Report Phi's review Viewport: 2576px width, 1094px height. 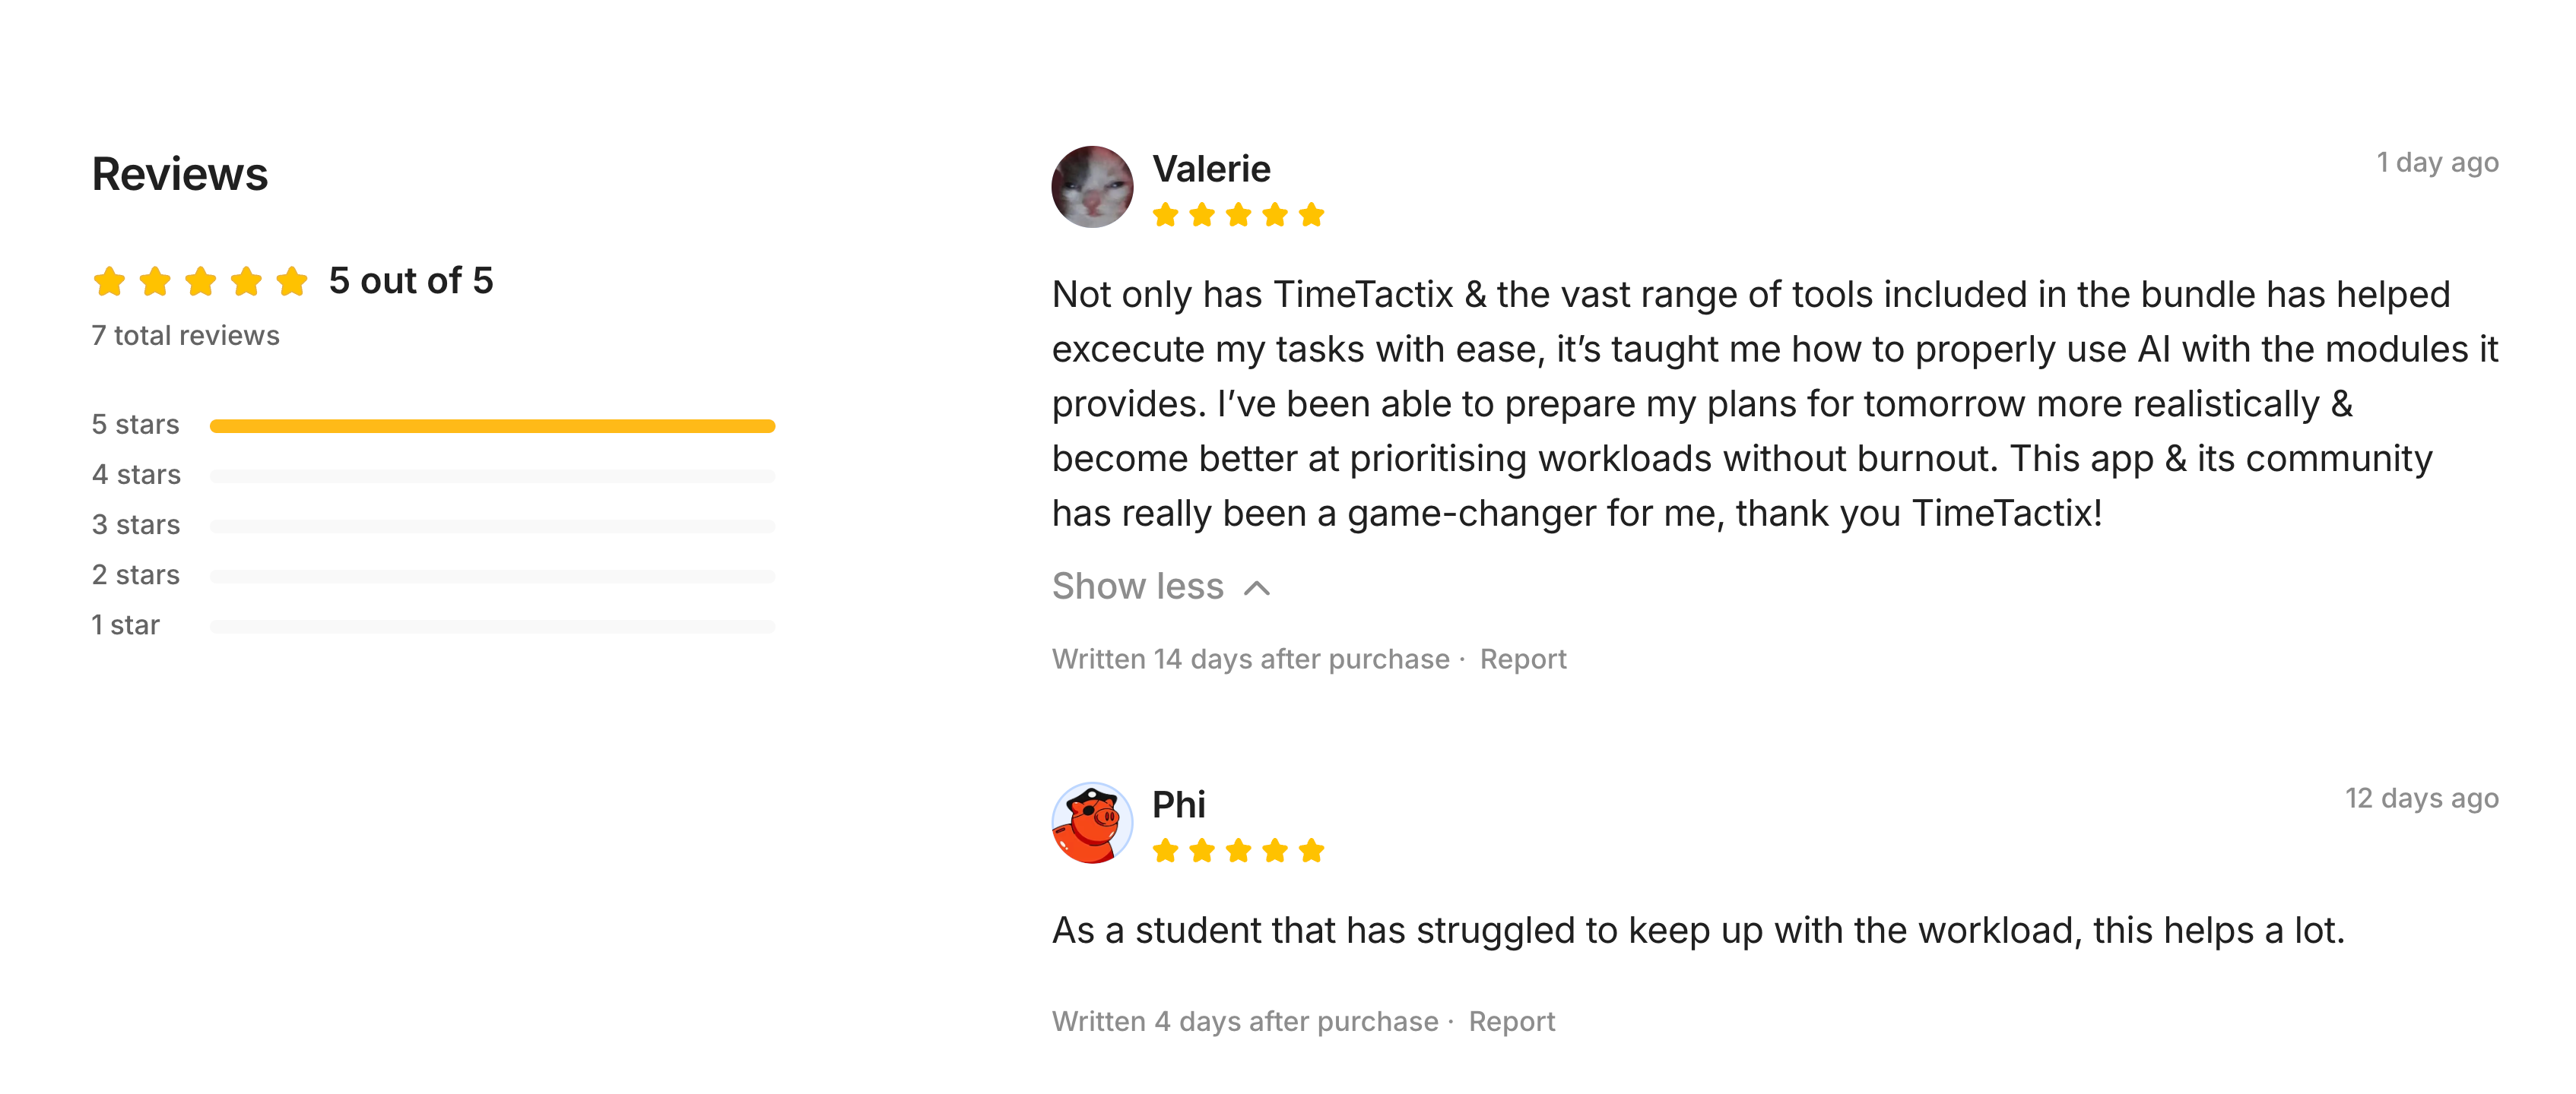pos(1511,1021)
